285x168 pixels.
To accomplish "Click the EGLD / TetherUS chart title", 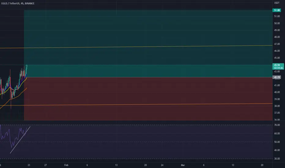I will point(18,3).
